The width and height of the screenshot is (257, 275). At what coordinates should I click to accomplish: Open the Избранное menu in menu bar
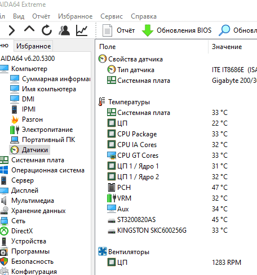(76, 16)
